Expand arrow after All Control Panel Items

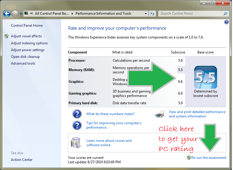click(x=72, y=14)
